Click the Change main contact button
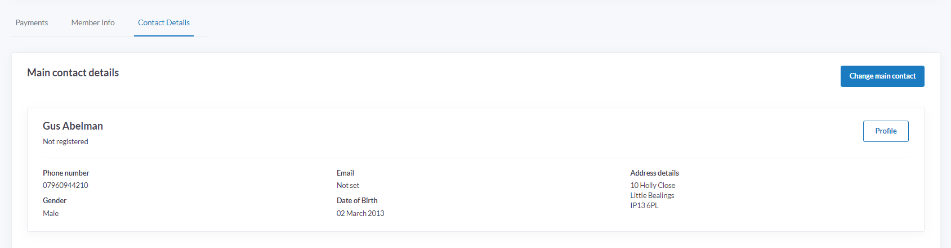951x248 pixels. pos(882,76)
